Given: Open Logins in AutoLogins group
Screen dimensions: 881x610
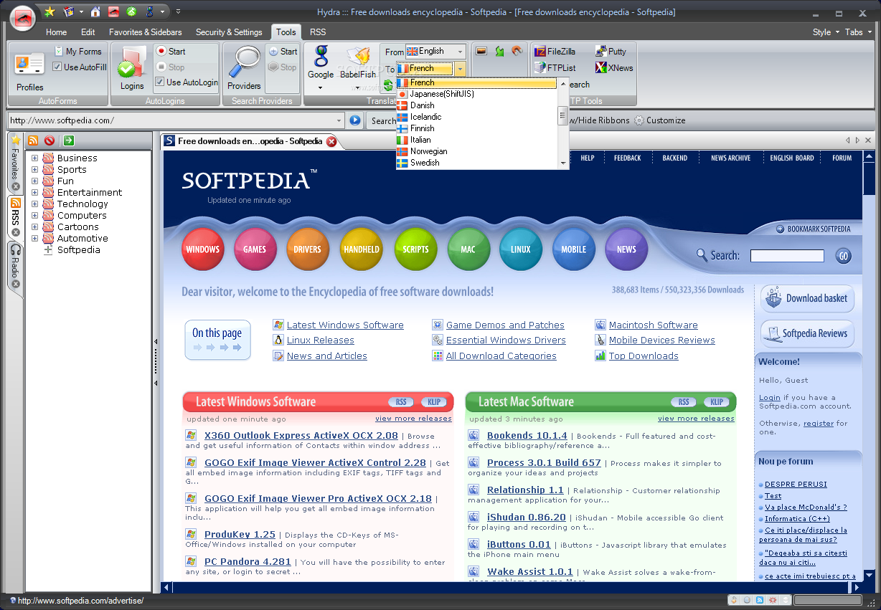Looking at the screenshot, I should (131, 69).
